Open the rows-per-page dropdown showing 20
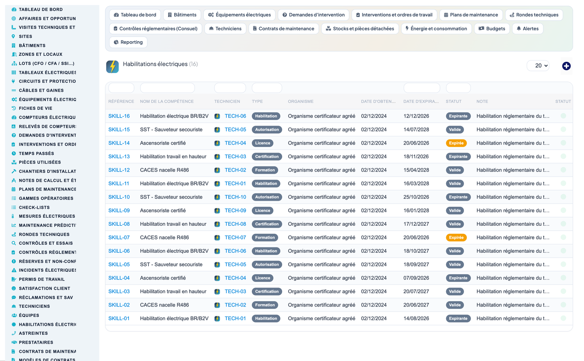Screen dimensions: 584x361 tap(538, 65)
